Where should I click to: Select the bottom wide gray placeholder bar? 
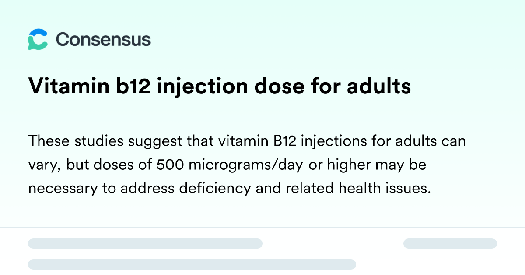tap(192, 265)
